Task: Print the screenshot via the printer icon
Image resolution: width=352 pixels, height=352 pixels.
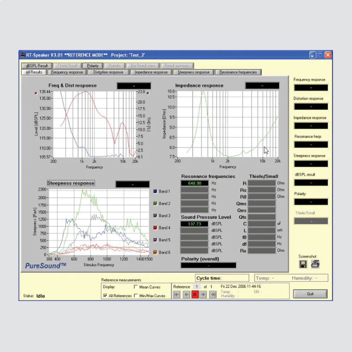Action: [315, 263]
